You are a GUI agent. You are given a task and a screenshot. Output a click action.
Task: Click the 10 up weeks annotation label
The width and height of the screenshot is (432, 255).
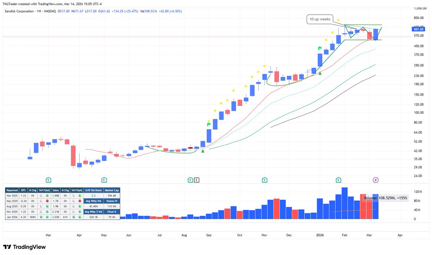[320, 19]
